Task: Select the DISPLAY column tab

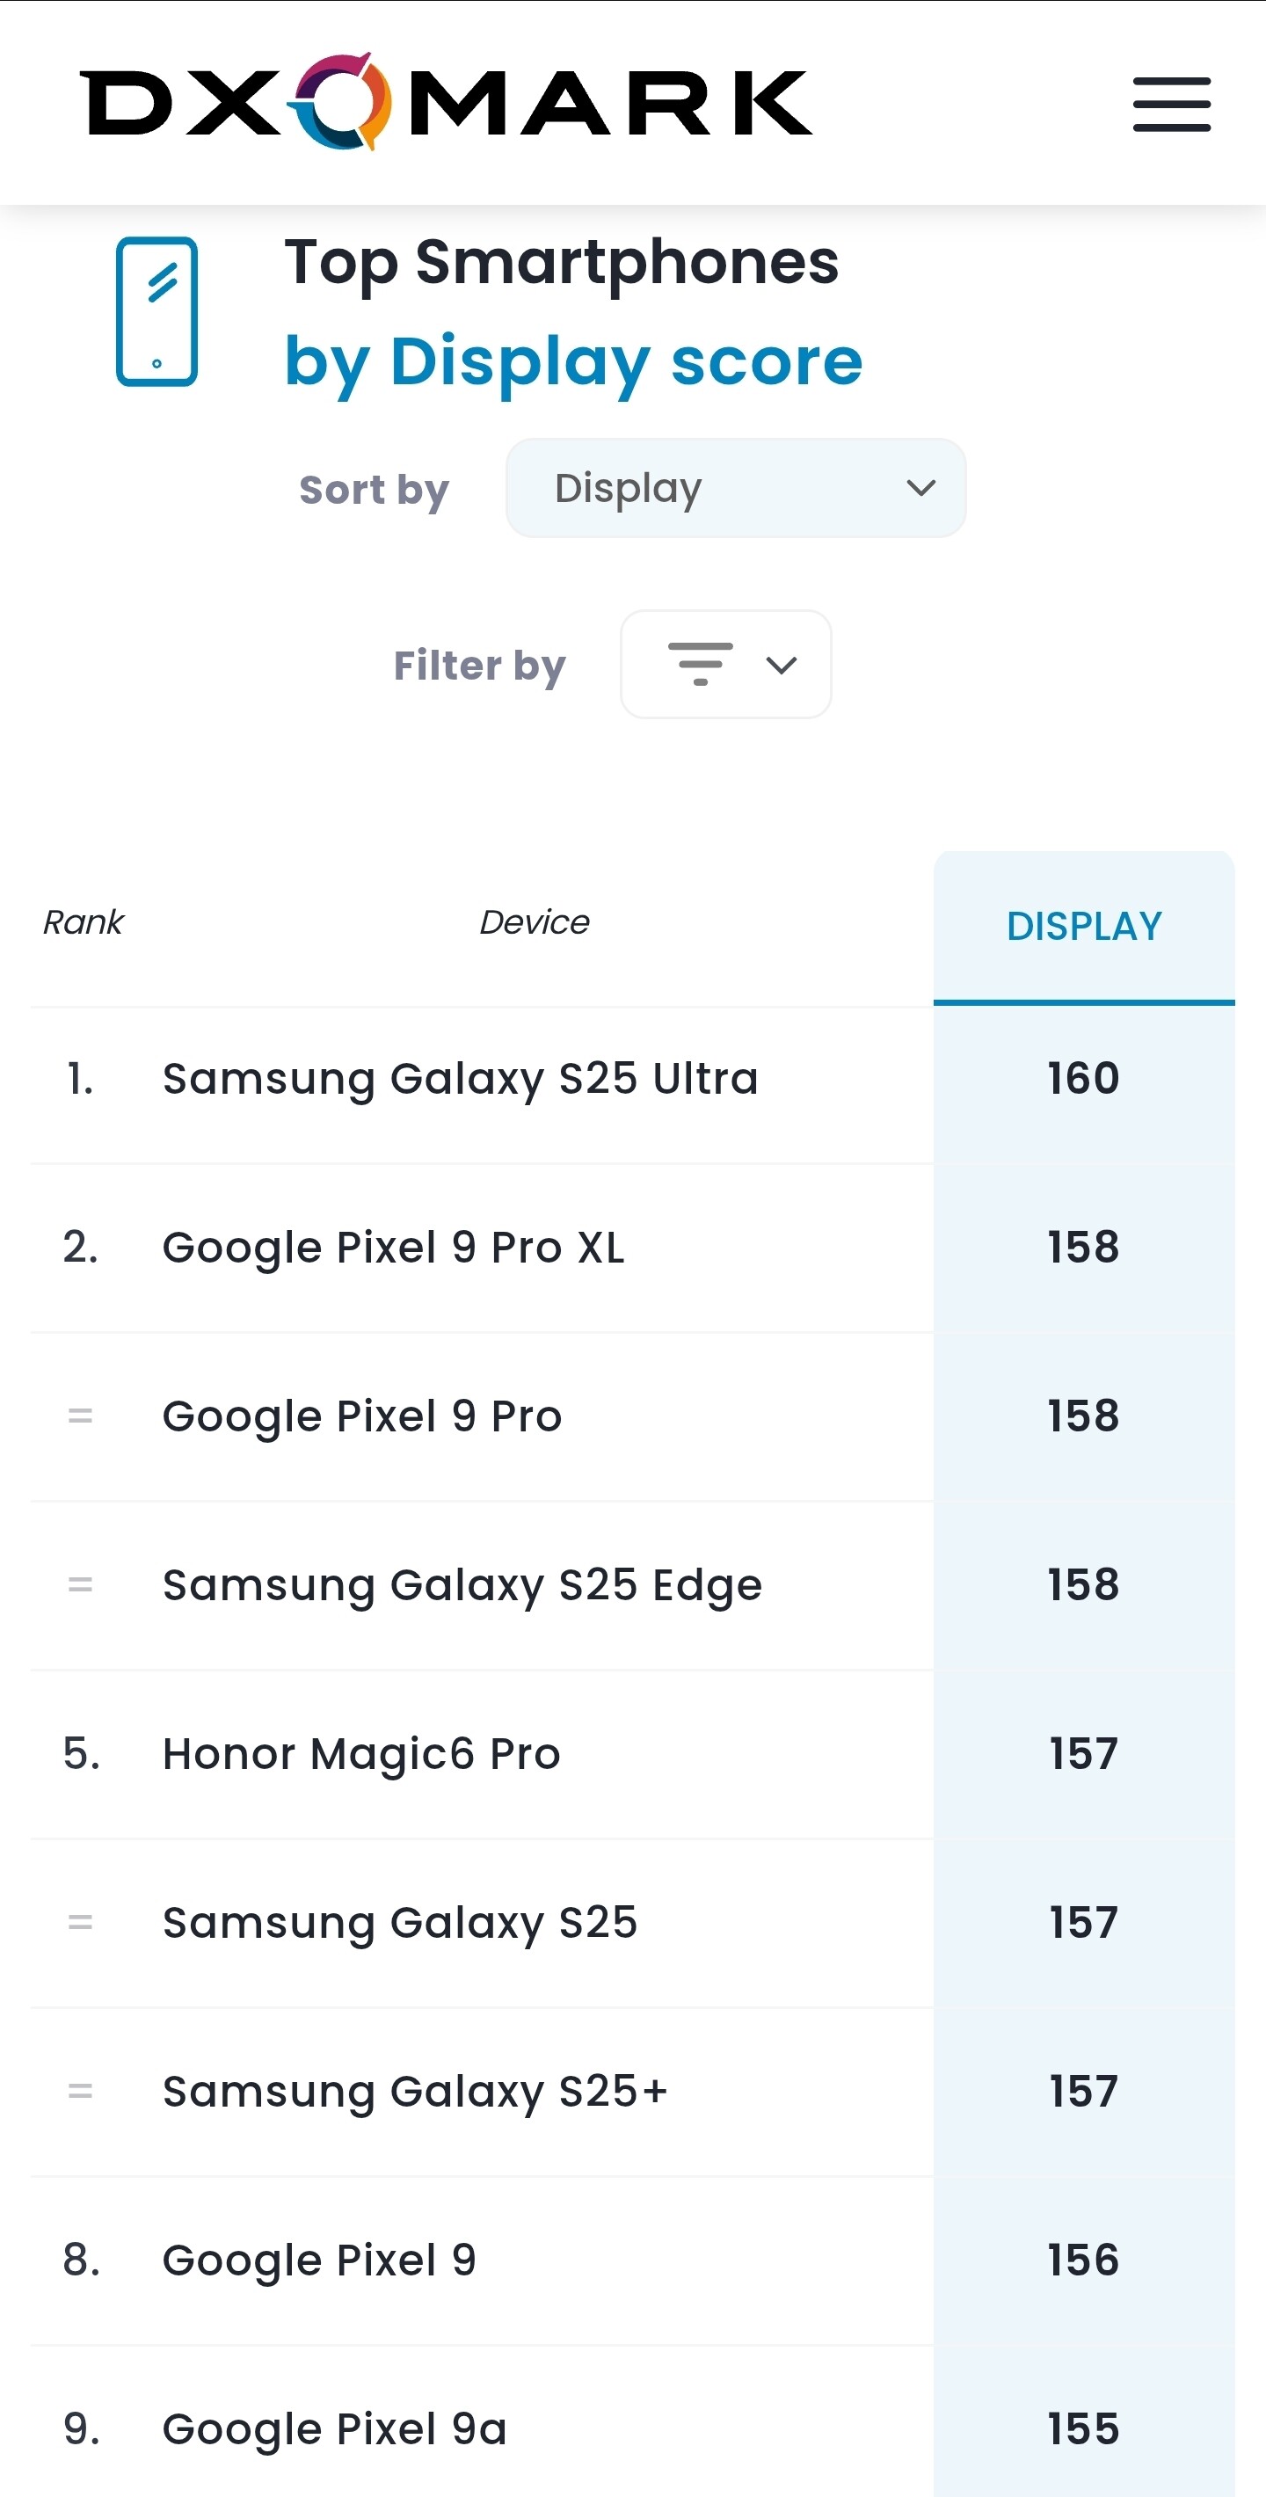Action: coord(1083,927)
